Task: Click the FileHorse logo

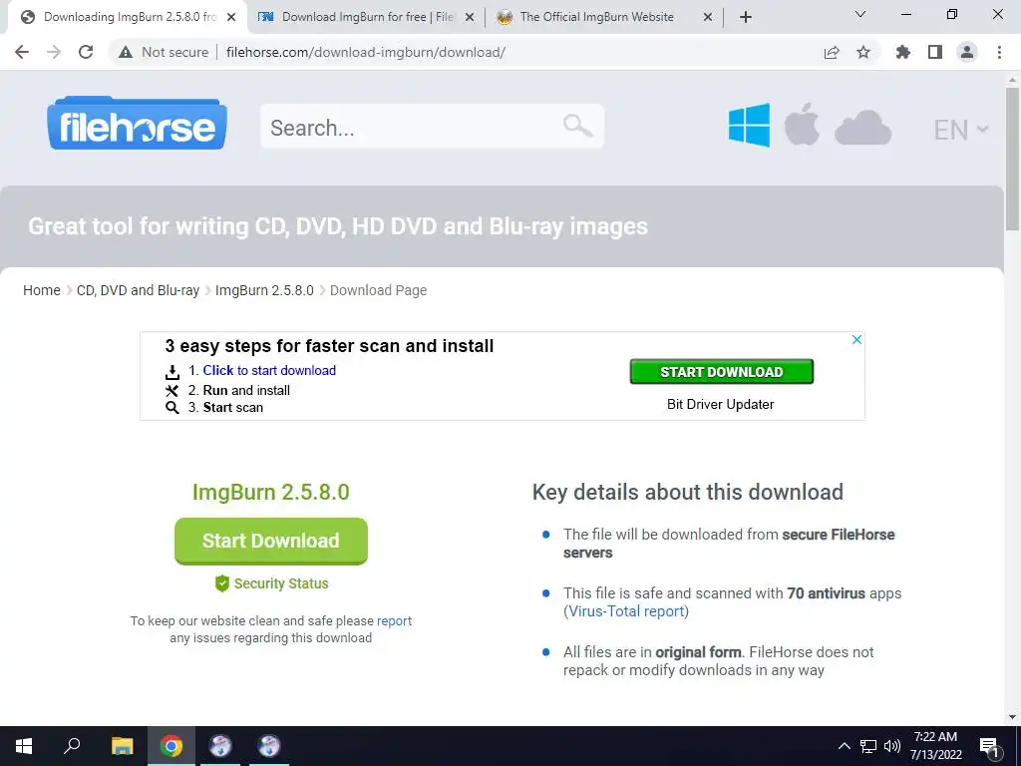Action: (x=137, y=124)
